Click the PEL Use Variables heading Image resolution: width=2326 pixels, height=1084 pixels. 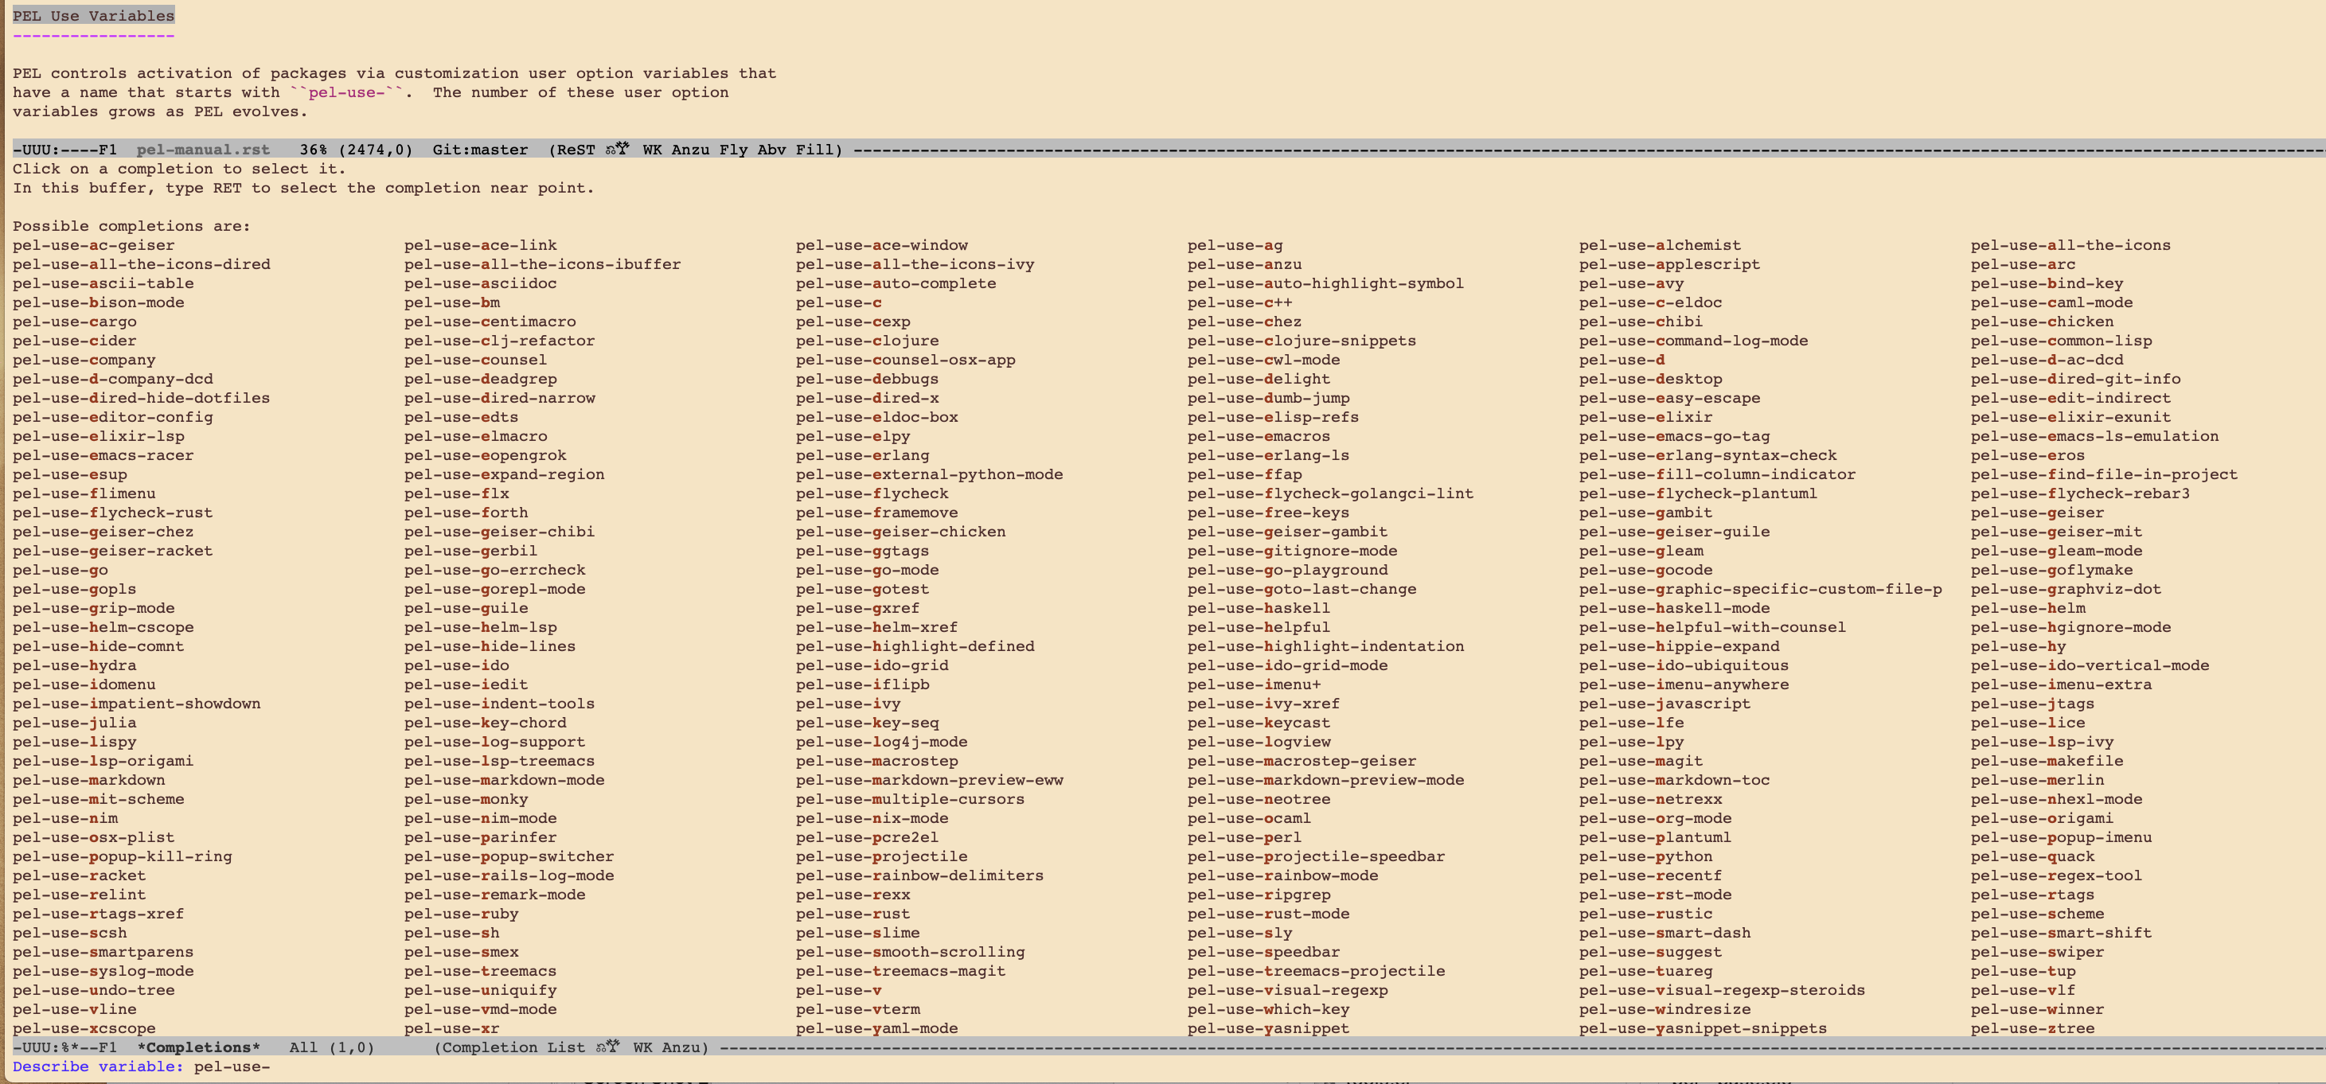coord(93,15)
